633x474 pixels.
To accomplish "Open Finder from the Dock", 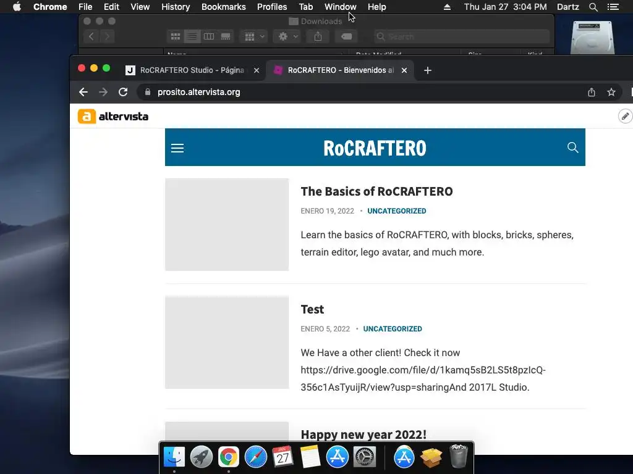I will [174, 457].
